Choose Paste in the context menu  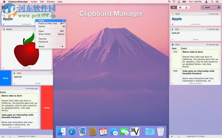coord(51,20)
